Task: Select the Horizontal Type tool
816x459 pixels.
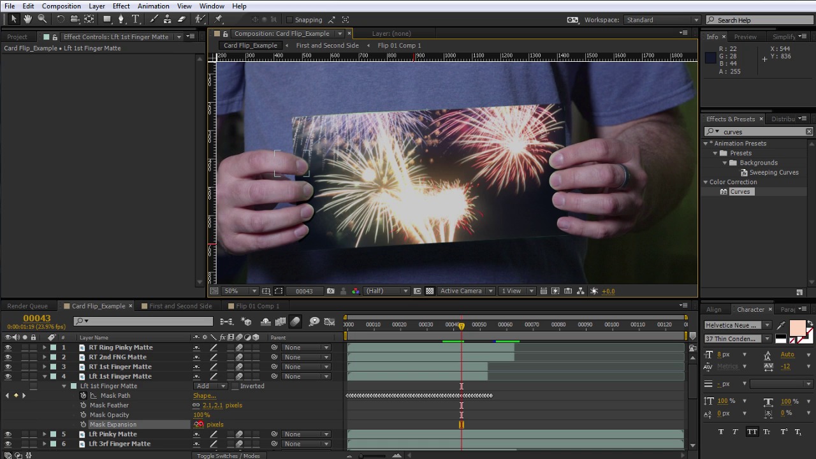Action: (x=135, y=19)
